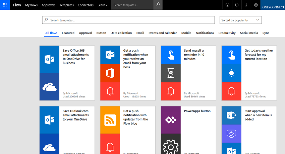The height and width of the screenshot is (154, 285).
Task: Go to Approvals in the top navigation
Action: coord(48,5)
